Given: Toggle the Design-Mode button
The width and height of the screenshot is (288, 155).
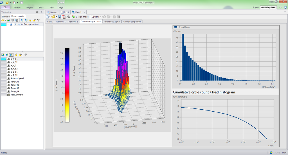Looking at the screenshot, I should 80,17.
